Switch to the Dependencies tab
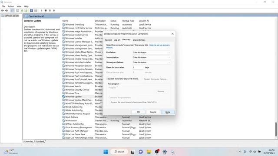This screenshot has height=156, width=278. point(139,40)
